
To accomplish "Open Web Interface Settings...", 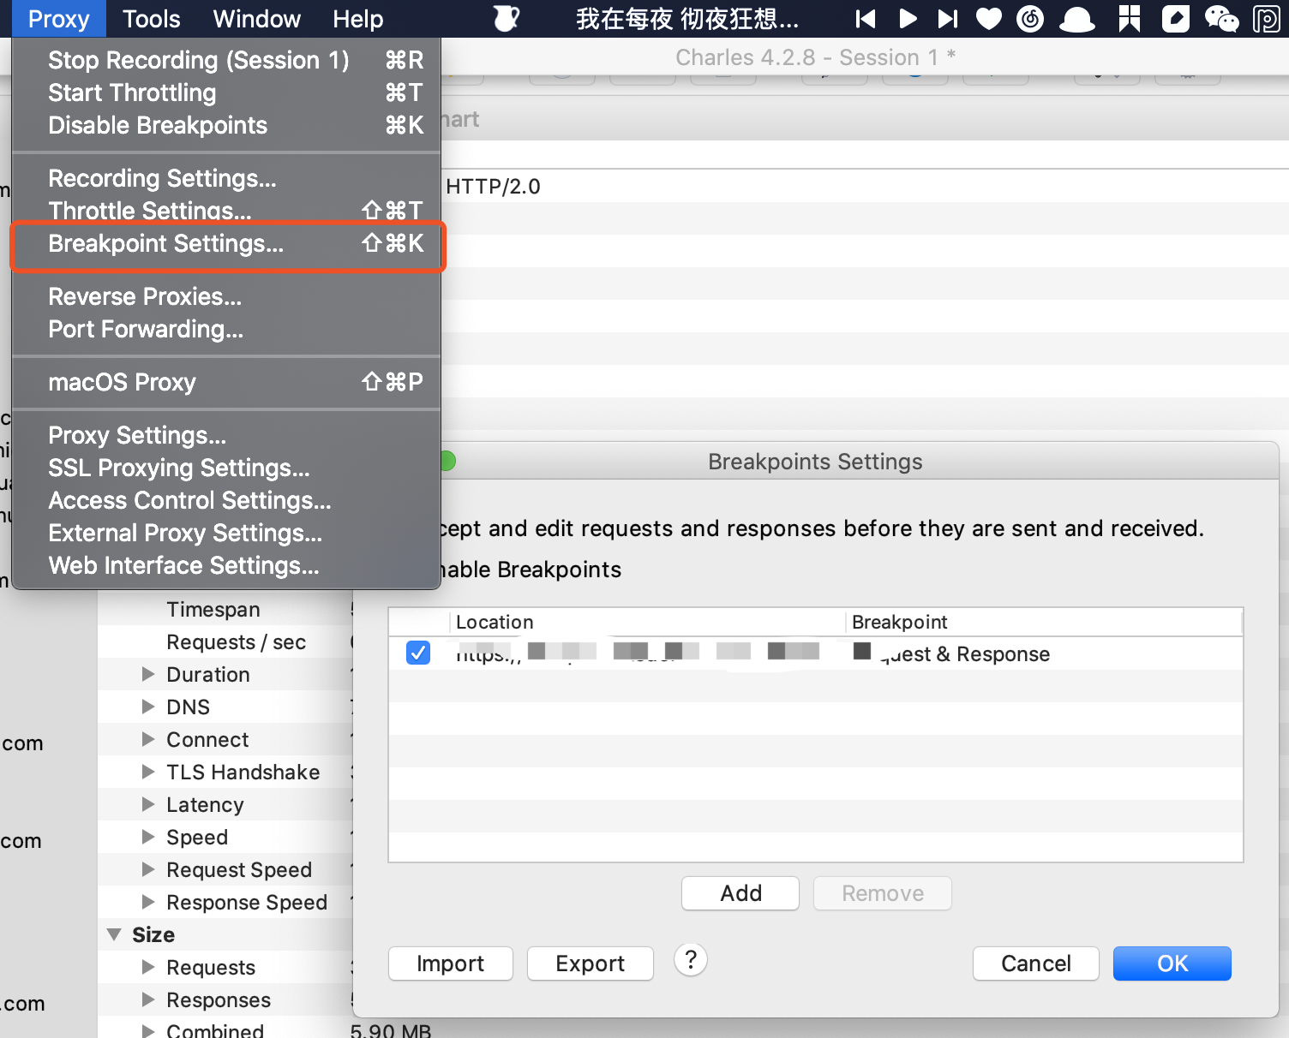I will pyautogui.click(x=226, y=565).
